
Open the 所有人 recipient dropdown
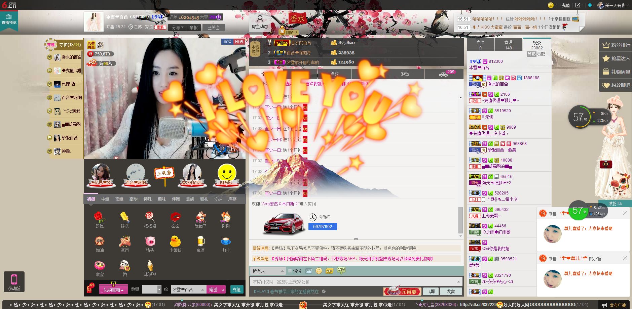[x=268, y=271]
